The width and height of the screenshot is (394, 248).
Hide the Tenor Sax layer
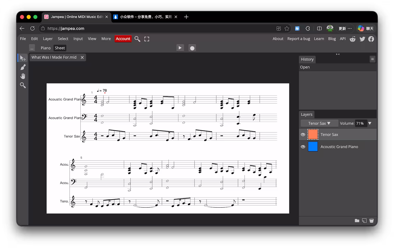[x=303, y=135]
